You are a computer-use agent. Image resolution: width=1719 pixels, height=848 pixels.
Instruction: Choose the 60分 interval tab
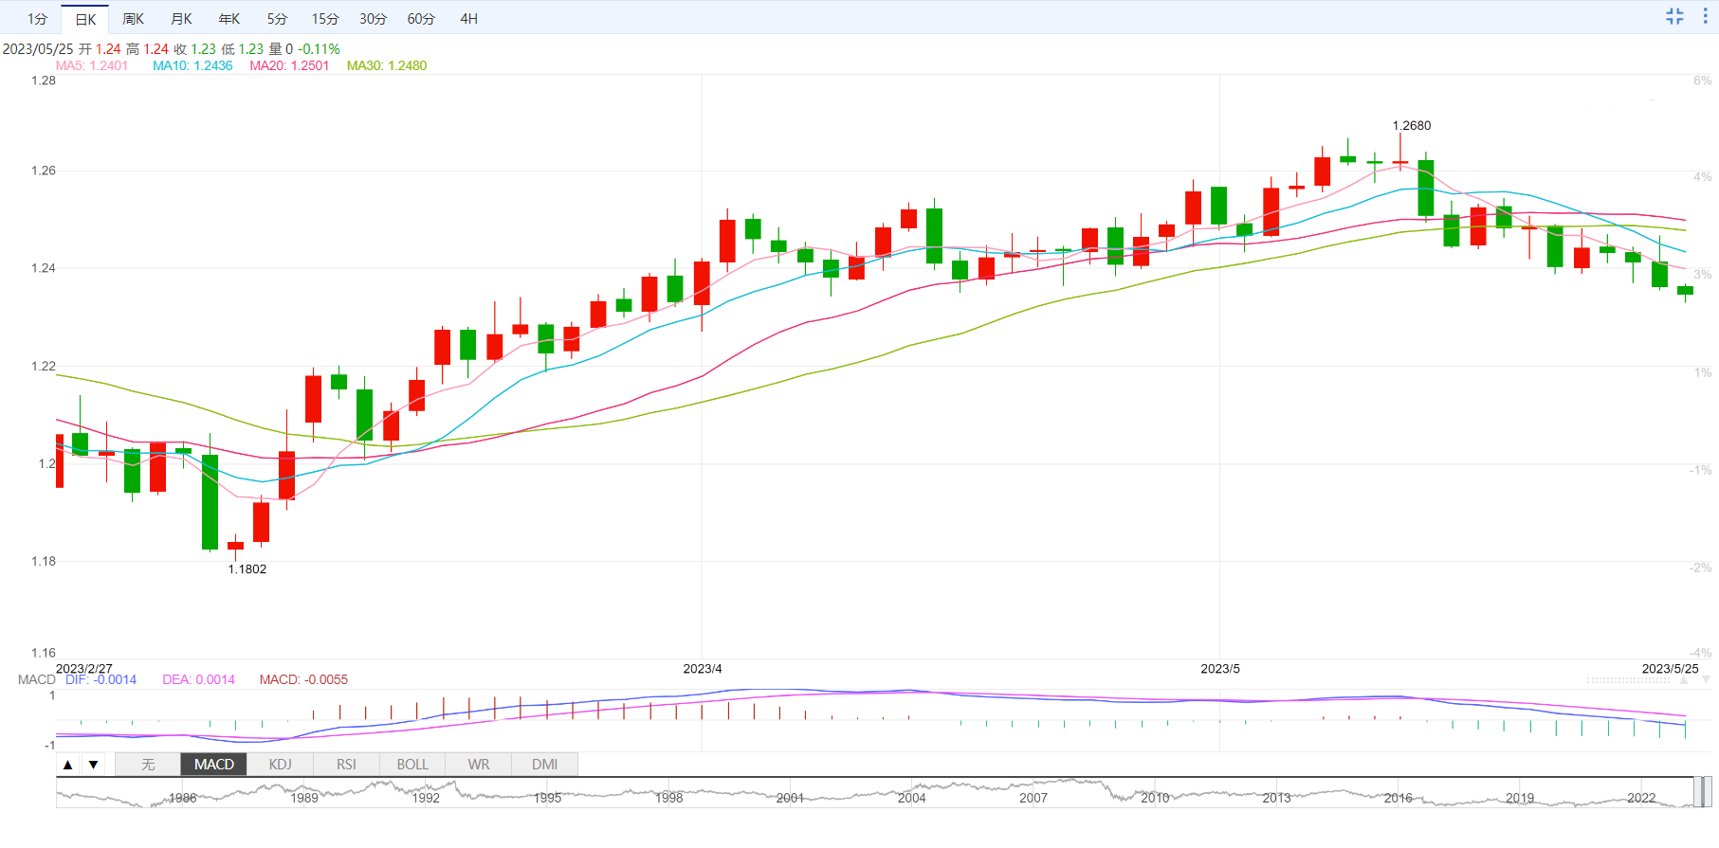click(421, 19)
